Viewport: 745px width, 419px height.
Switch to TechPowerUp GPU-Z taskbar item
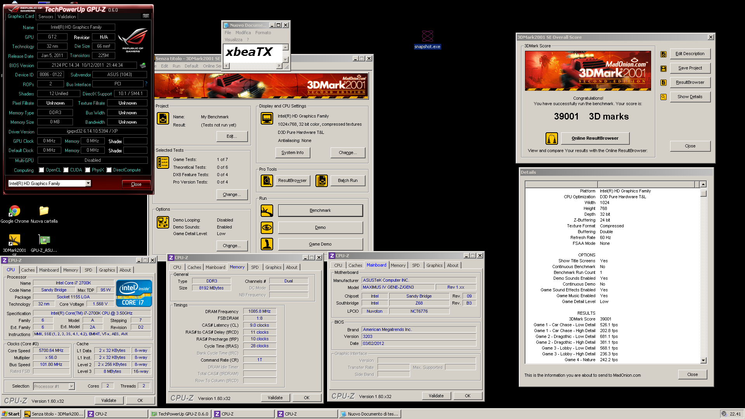[180, 414]
